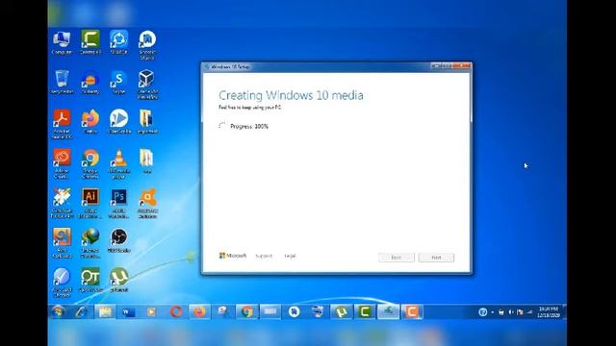
Task: Open the OpenToonz desktop shortcut
Action: [90, 280]
